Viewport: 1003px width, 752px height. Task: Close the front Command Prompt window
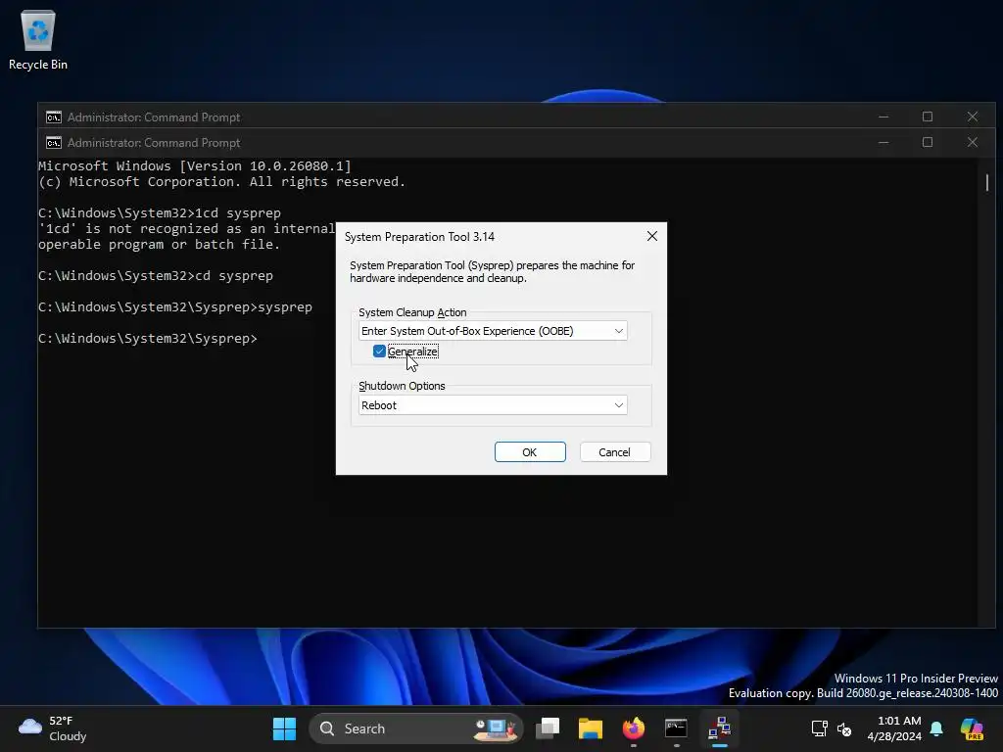pos(973,142)
